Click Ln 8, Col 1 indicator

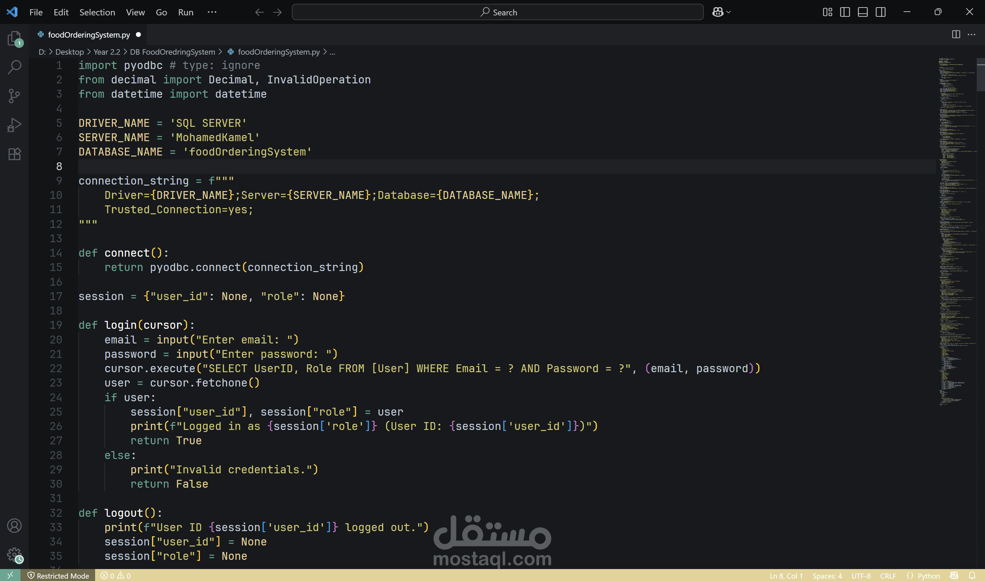point(786,576)
